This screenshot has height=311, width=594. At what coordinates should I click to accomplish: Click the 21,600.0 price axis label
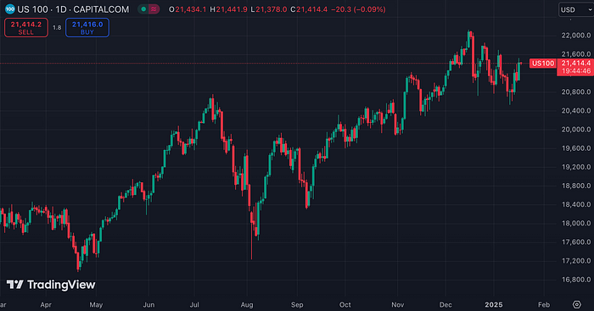(x=576, y=54)
